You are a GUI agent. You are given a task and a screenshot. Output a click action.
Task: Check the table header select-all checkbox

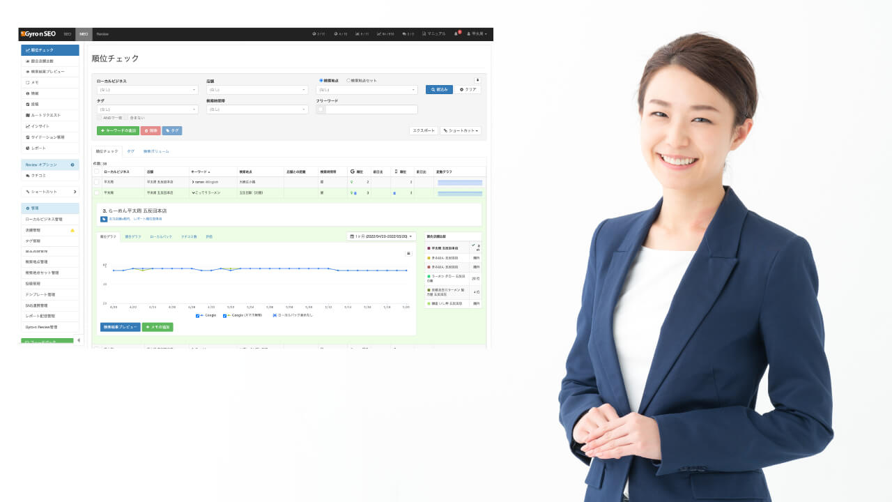point(97,171)
